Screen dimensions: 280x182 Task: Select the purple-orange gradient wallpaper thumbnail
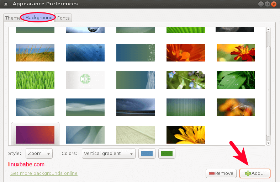(35, 134)
